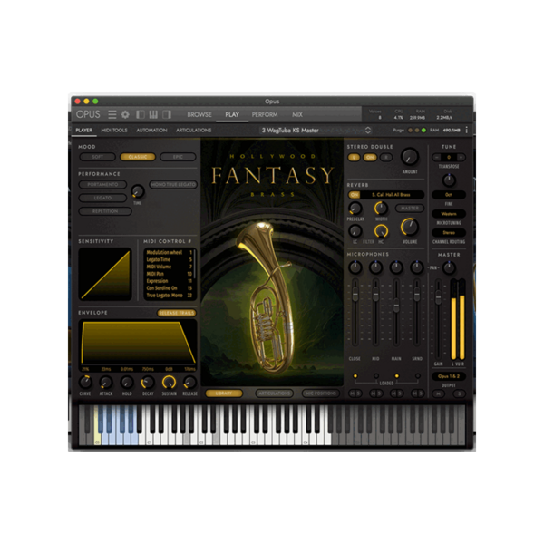Enable Portamento performance mode
This screenshot has width=544, height=544.
click(102, 185)
